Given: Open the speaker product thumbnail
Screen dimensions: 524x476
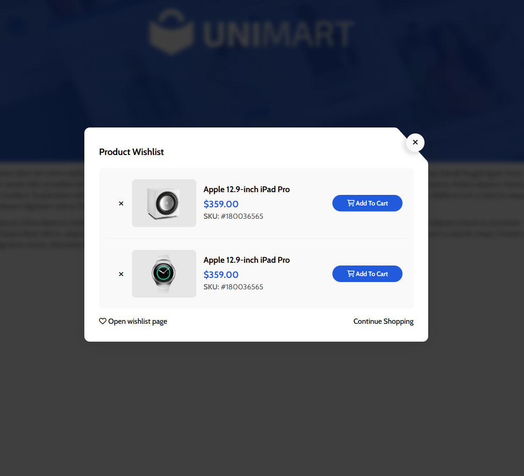Looking at the screenshot, I should pos(164,203).
